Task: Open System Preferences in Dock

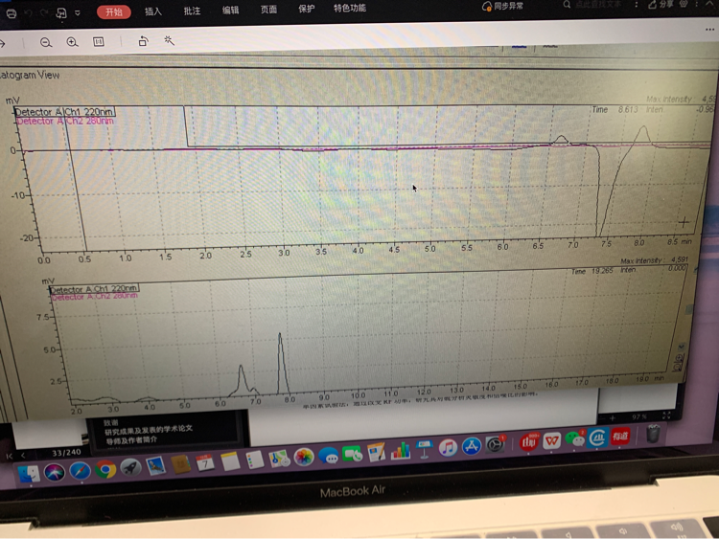Action: (496, 444)
